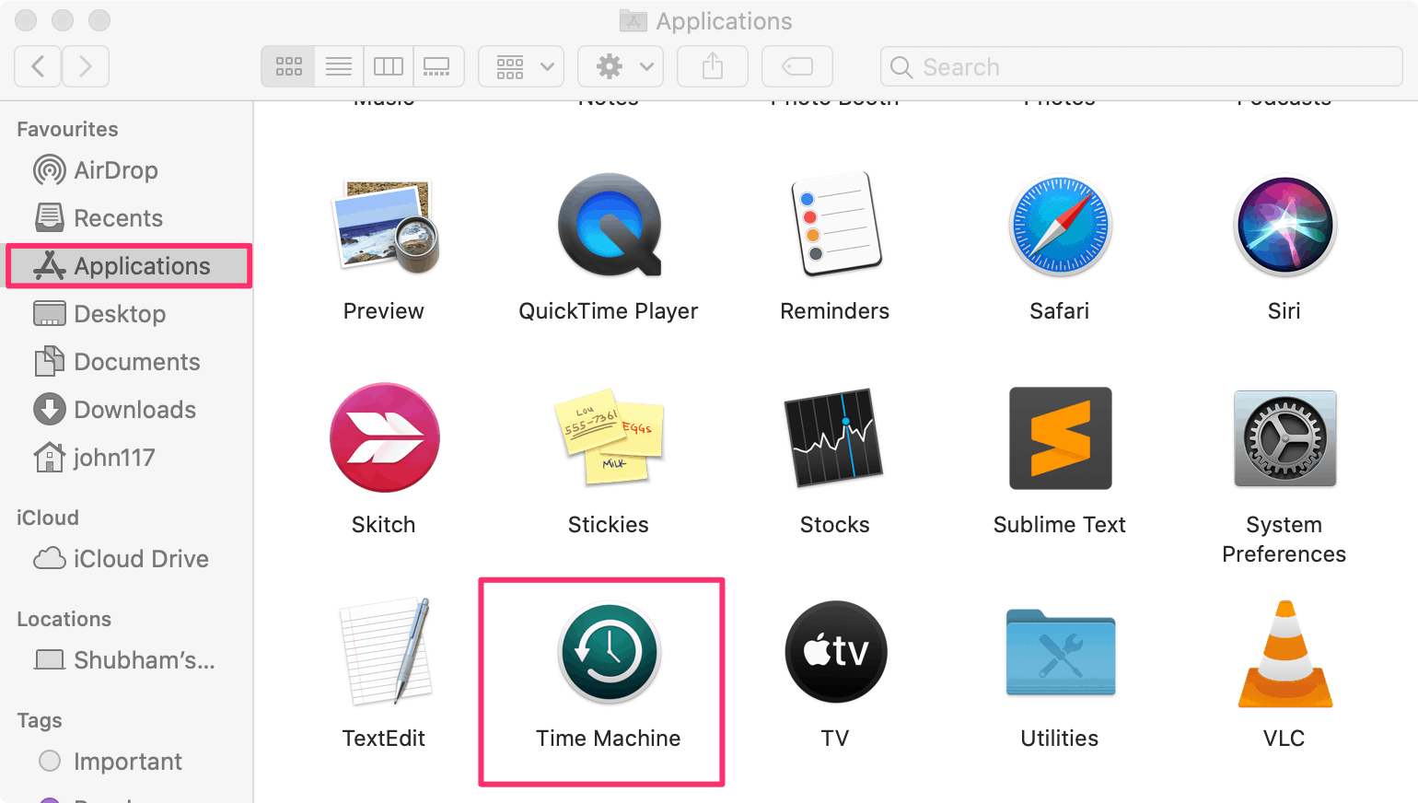Open the Share menu

pyautogui.click(x=712, y=65)
